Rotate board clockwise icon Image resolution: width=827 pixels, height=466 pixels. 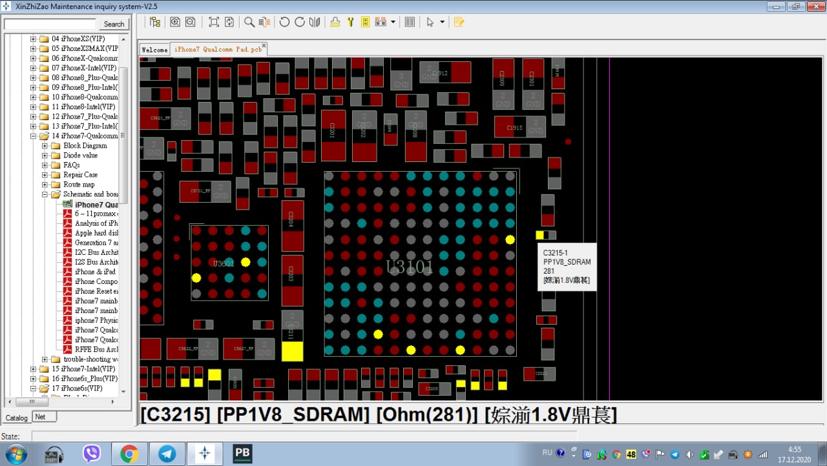click(x=300, y=22)
